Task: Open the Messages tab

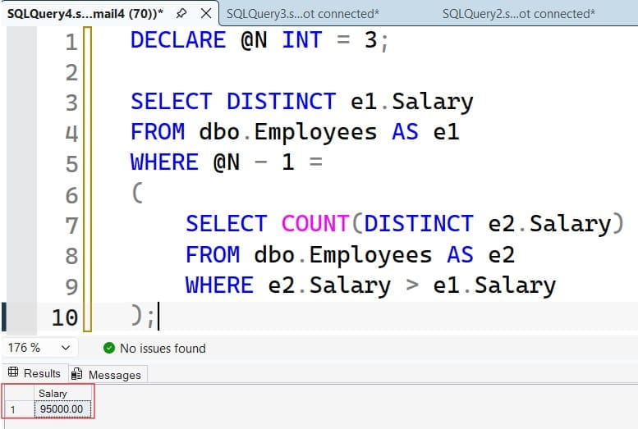Action: (108, 374)
